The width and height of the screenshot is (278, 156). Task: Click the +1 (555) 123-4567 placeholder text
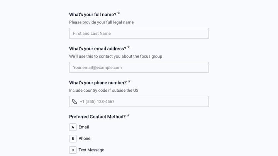[97, 102]
